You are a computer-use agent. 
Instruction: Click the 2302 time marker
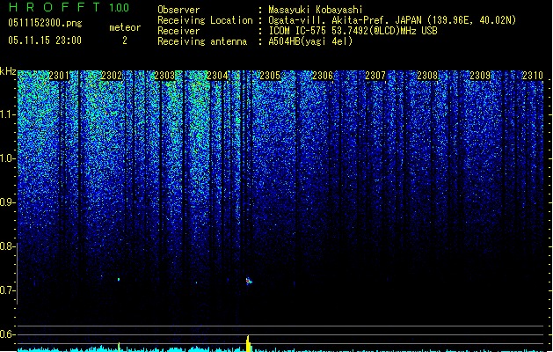(x=112, y=76)
